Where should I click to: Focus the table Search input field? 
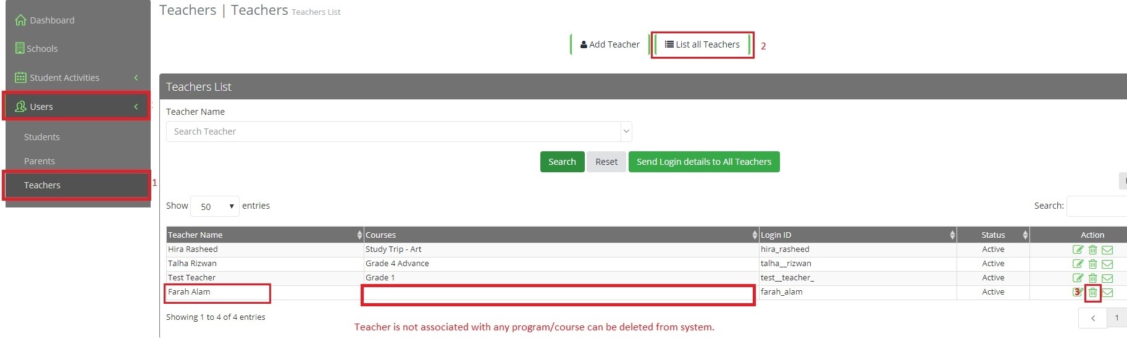(1097, 206)
